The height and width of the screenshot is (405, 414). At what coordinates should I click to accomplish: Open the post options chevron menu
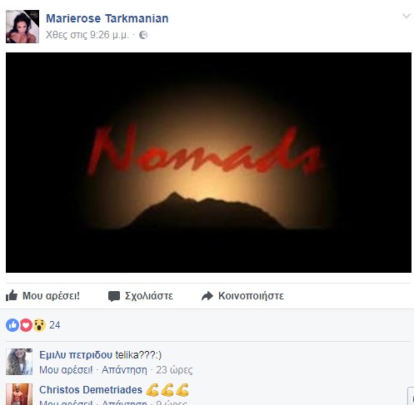coord(407,16)
